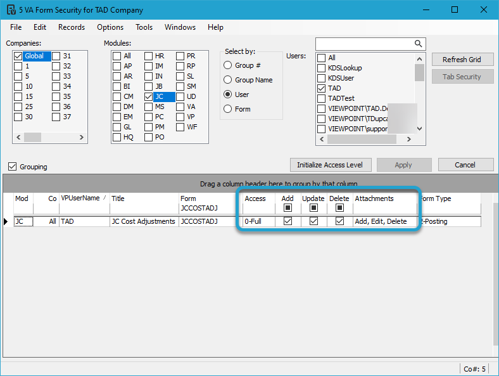Check the All modules checkbox

tap(117, 56)
